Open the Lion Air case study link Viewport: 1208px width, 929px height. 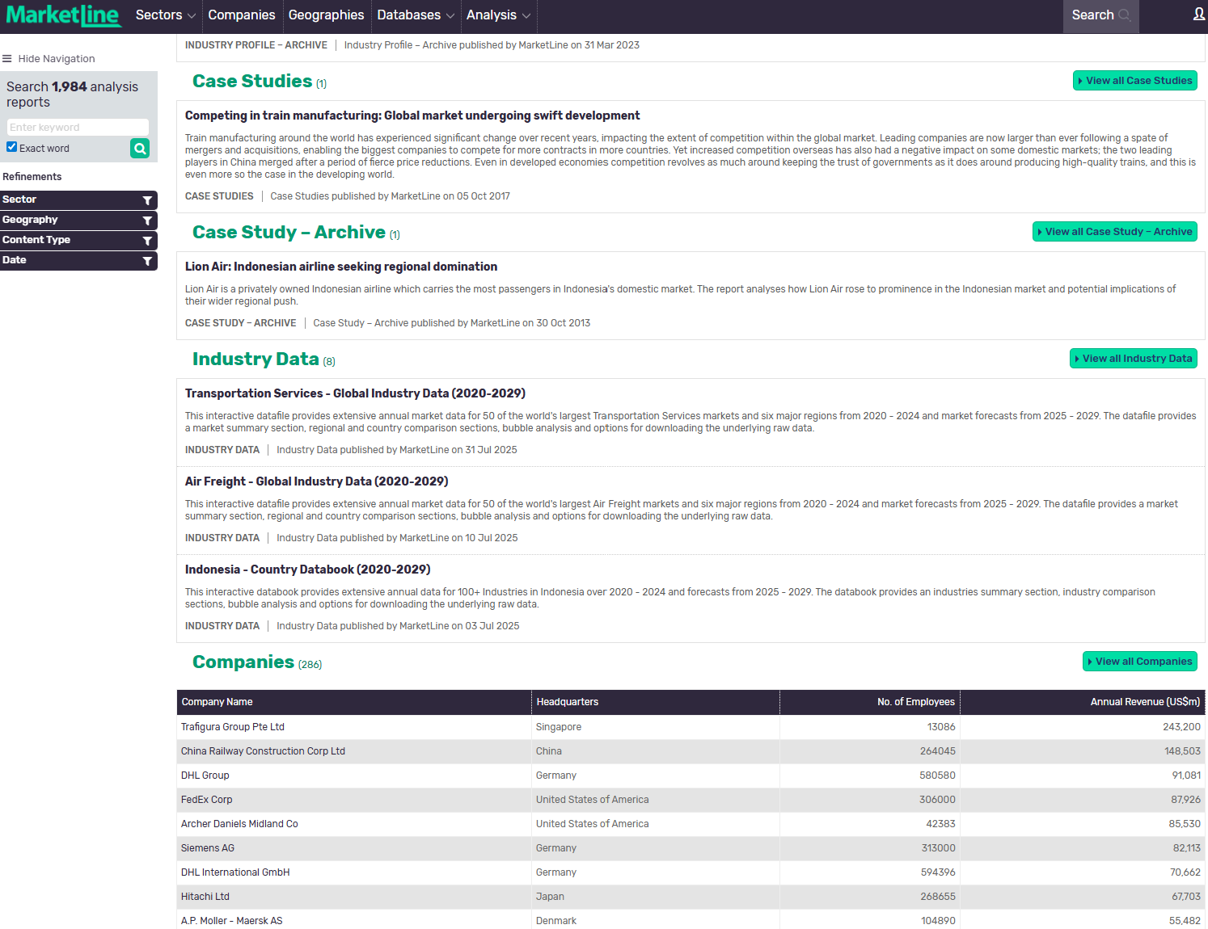click(340, 267)
